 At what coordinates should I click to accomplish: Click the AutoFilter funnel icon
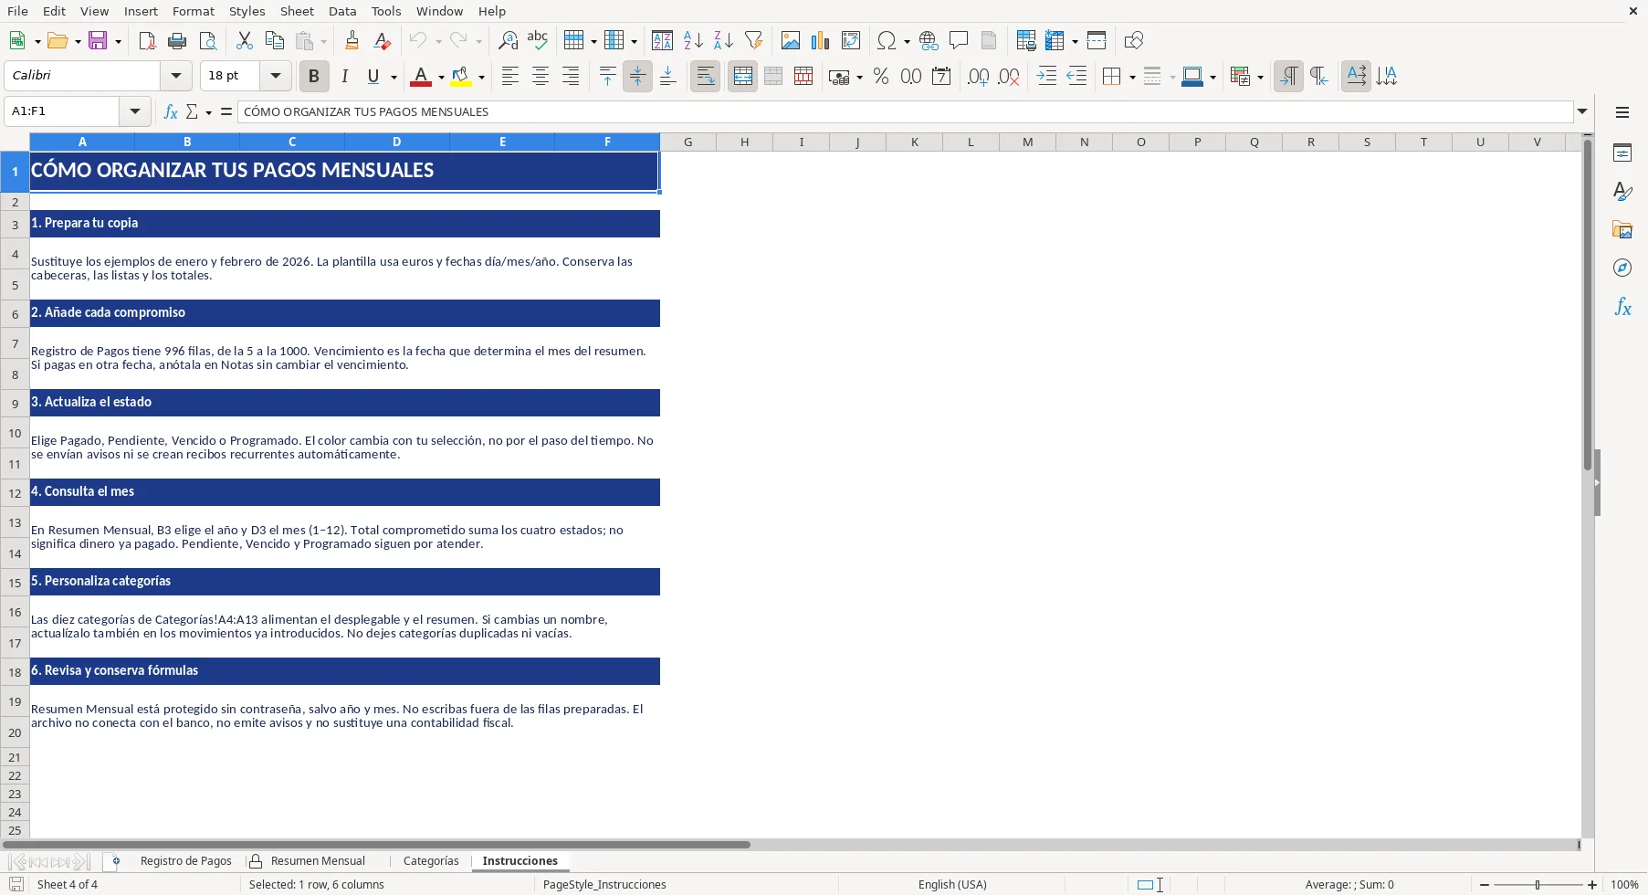pyautogui.click(x=753, y=40)
